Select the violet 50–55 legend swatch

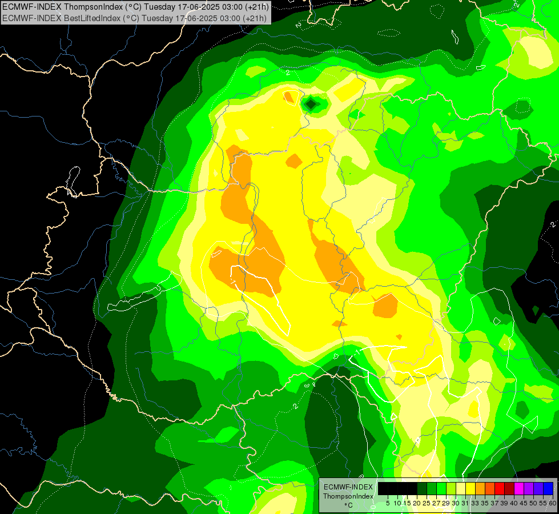[538, 488]
